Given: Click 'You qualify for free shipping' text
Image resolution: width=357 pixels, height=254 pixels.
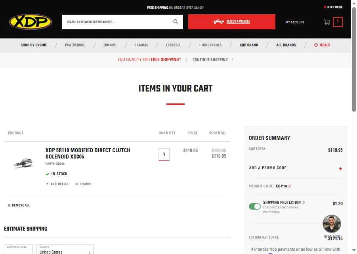Looking at the screenshot, I should coord(149,59).
